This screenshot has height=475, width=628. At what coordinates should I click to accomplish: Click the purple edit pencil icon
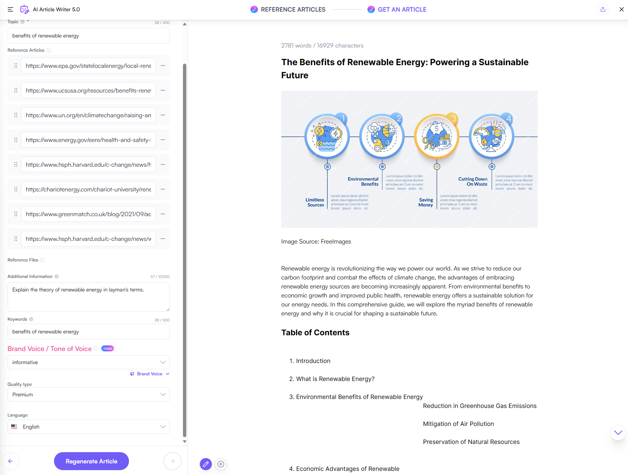coord(206,464)
